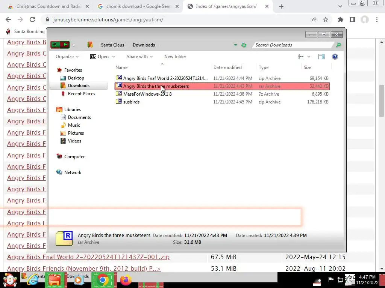Open recent locations dropdown beside Forward arrow
Viewport: 385px width, 288px height.
click(x=74, y=45)
